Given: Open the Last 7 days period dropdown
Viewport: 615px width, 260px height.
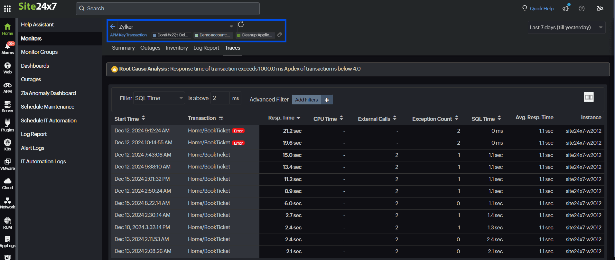Looking at the screenshot, I should [566, 27].
